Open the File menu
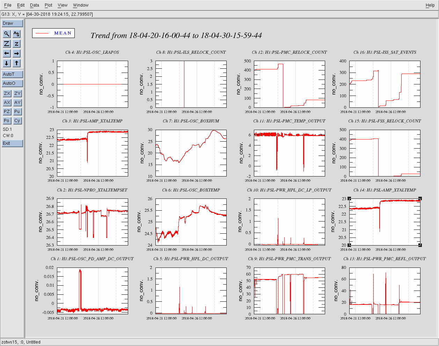 click(x=8, y=5)
